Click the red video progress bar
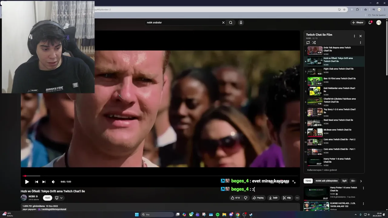Viewport: 388px width, 218px height. tap(160, 176)
